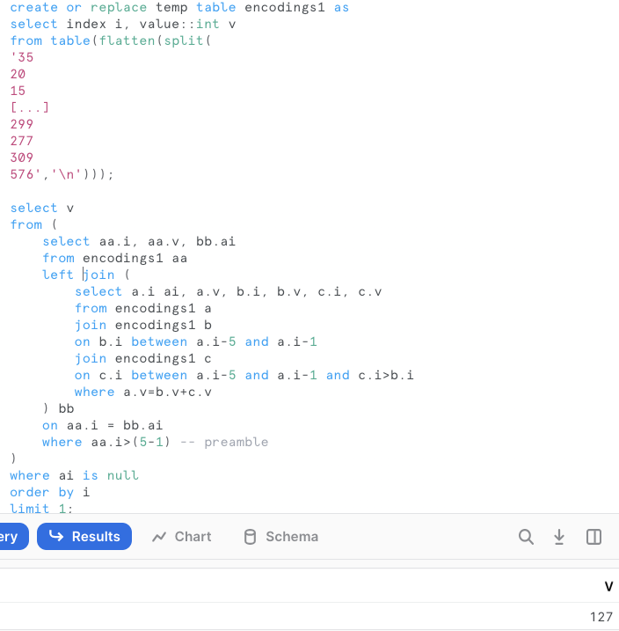Switch to the Results tab
The image size is (619, 631).
[x=84, y=537]
